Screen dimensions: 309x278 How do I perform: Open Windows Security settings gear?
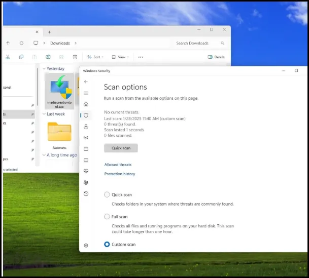(x=86, y=245)
